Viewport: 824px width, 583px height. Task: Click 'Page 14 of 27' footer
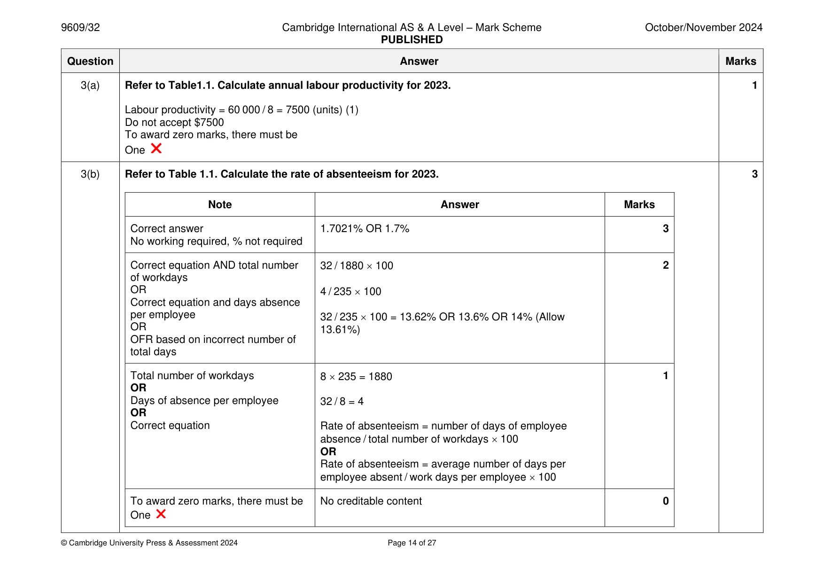(412, 543)
